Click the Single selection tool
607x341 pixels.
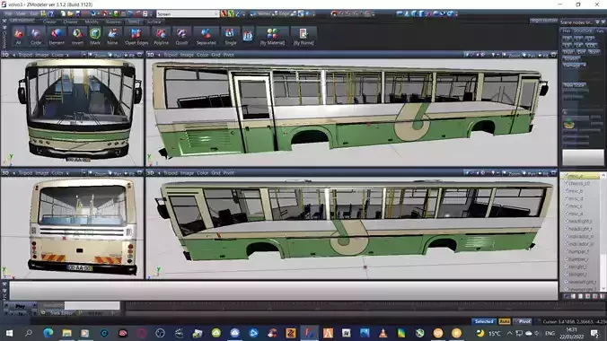[x=231, y=37]
